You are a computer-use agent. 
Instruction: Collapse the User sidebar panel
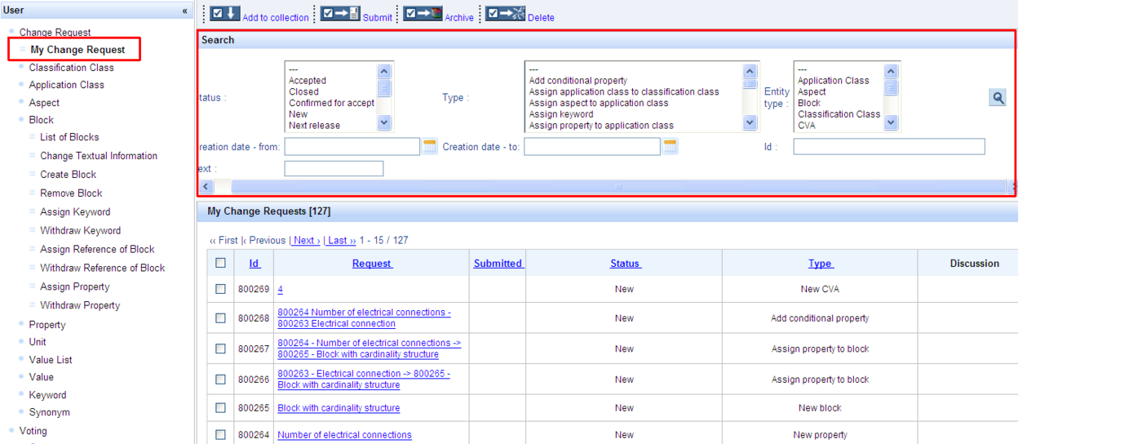click(x=185, y=11)
